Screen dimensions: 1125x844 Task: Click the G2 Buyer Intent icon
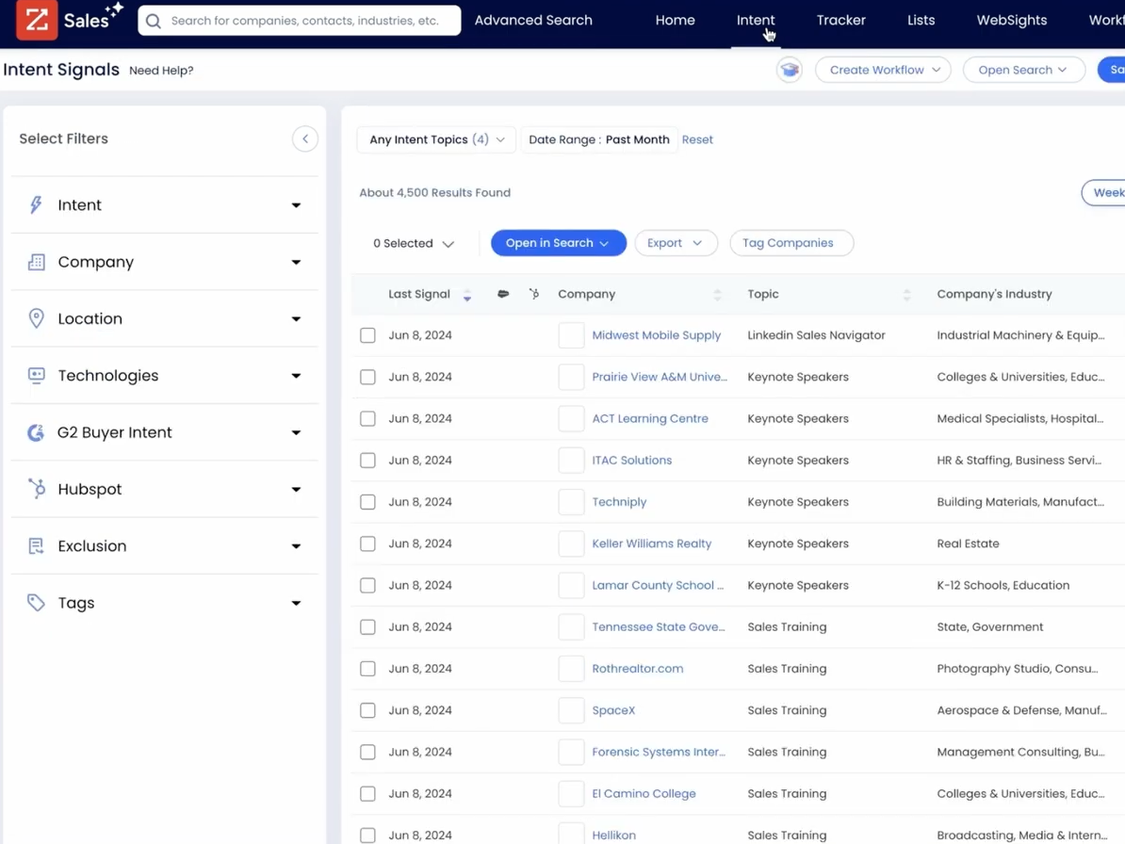[35, 431]
